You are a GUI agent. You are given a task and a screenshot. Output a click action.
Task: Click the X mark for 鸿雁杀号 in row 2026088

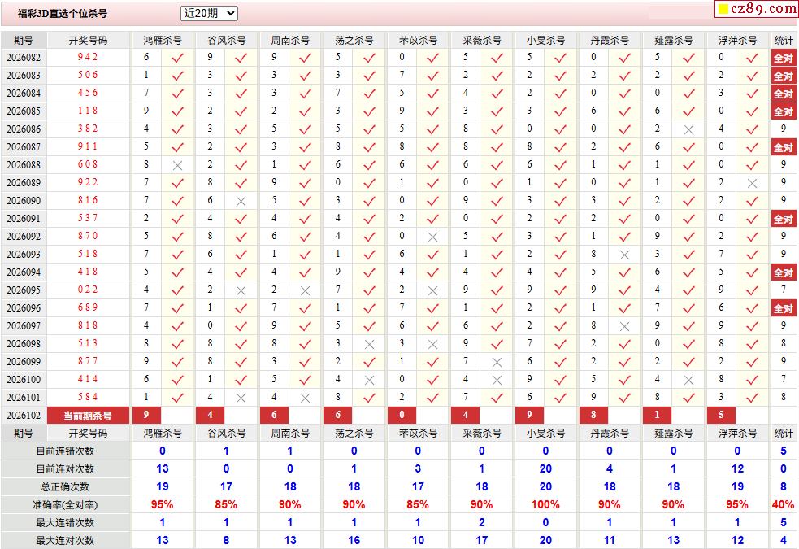click(177, 165)
